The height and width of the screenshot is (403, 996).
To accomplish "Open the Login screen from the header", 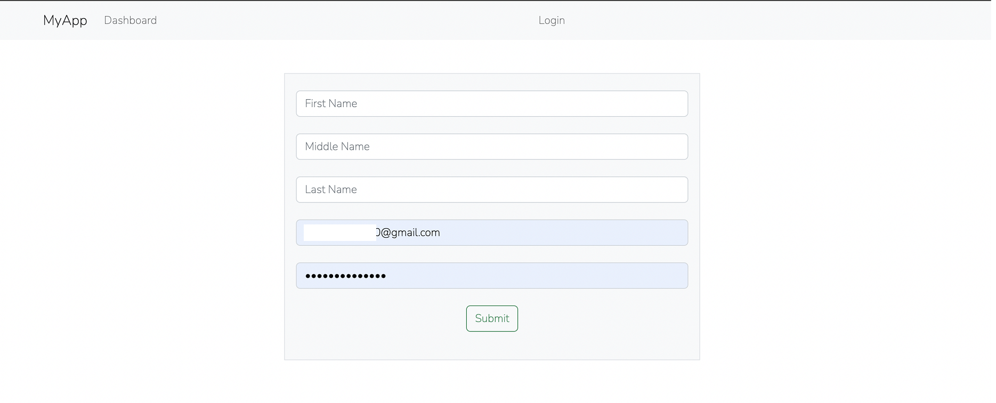I will (x=552, y=20).
